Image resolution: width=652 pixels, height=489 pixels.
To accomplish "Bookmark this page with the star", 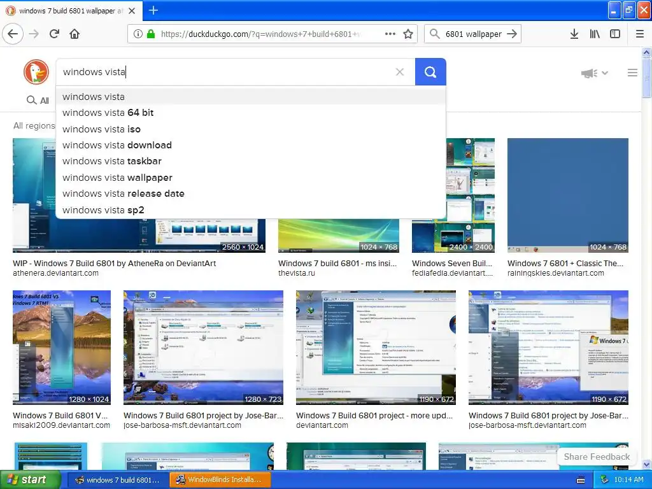I will [x=408, y=34].
